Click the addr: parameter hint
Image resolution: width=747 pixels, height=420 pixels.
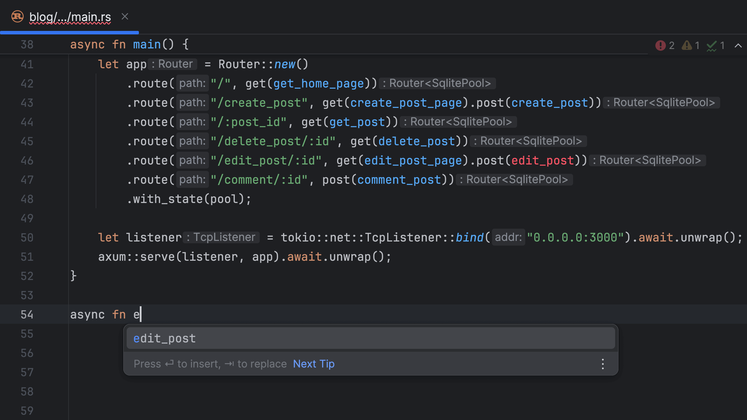click(508, 237)
